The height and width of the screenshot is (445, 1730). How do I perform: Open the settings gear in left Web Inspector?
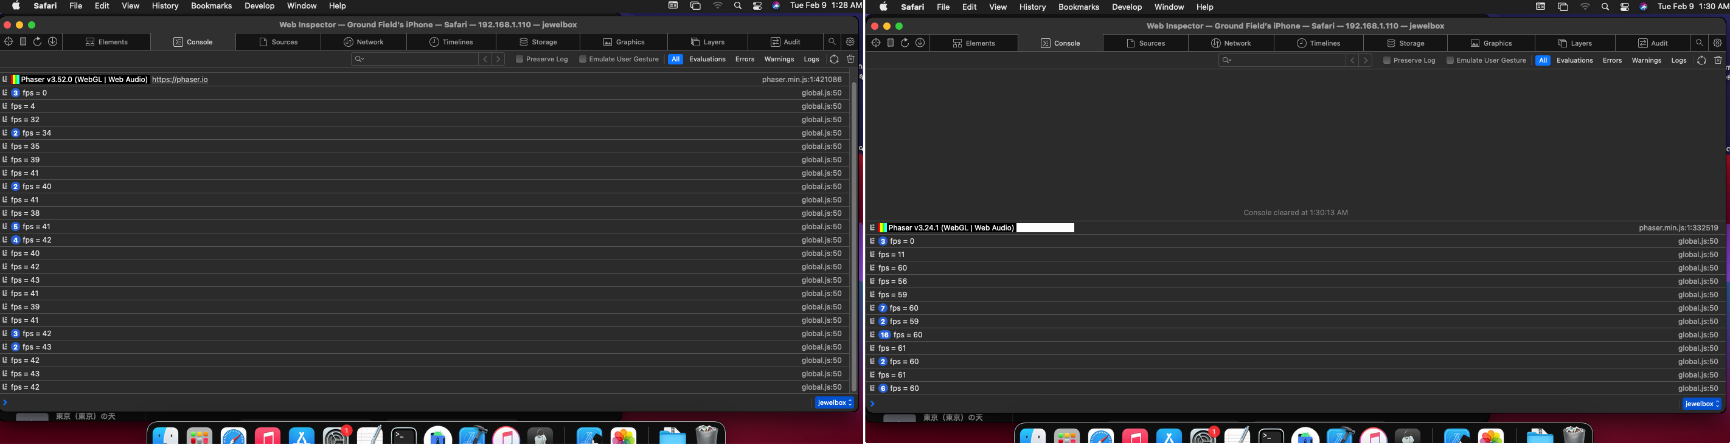click(850, 41)
